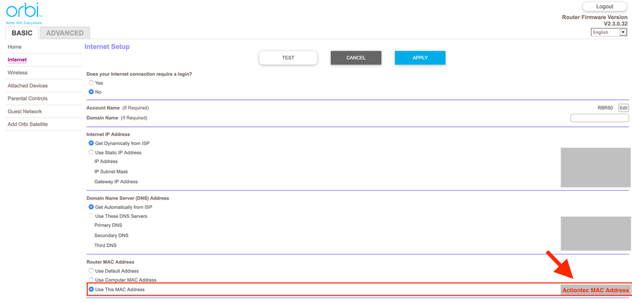Select Yes for login required

coord(91,83)
